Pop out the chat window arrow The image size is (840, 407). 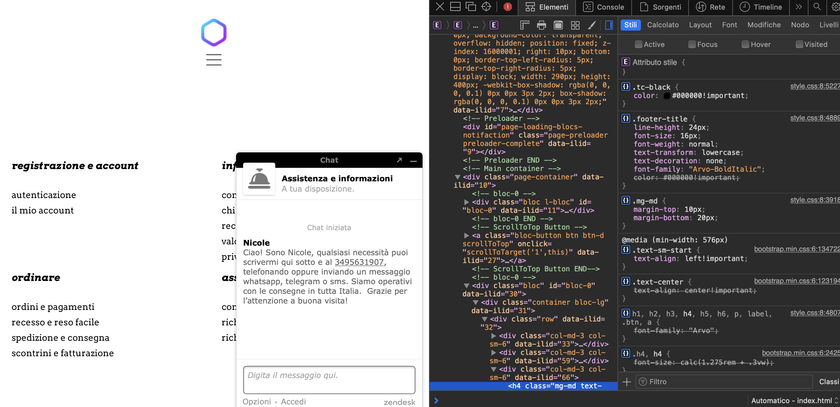(399, 160)
